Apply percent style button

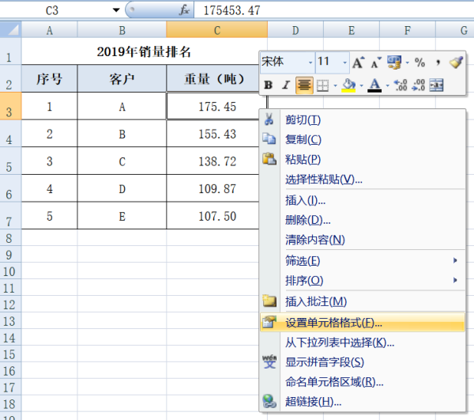tap(419, 62)
